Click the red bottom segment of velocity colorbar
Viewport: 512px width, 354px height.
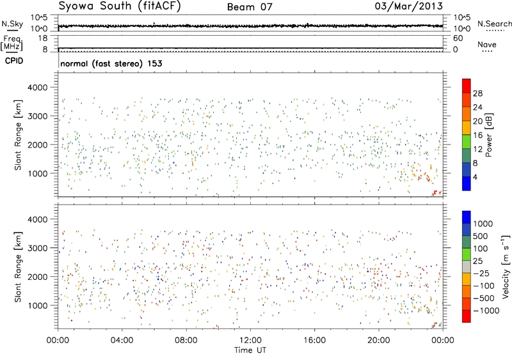coord(467,316)
